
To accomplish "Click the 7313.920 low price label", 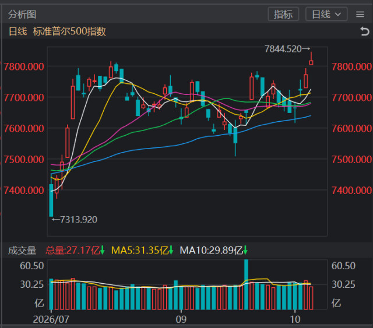I will coord(79,220).
